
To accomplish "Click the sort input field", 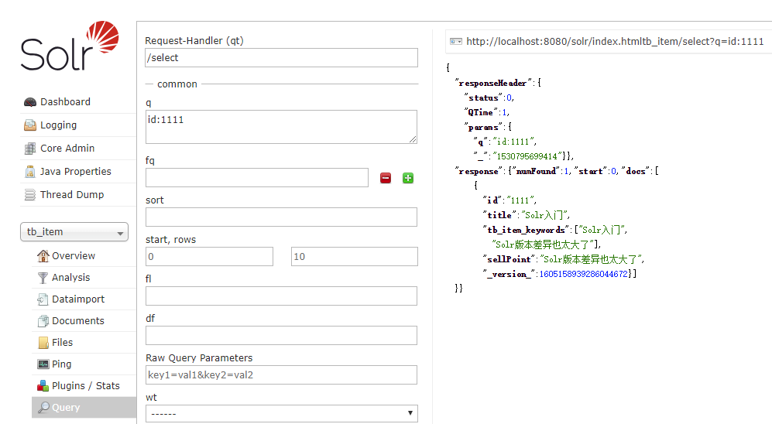I will point(282,217).
